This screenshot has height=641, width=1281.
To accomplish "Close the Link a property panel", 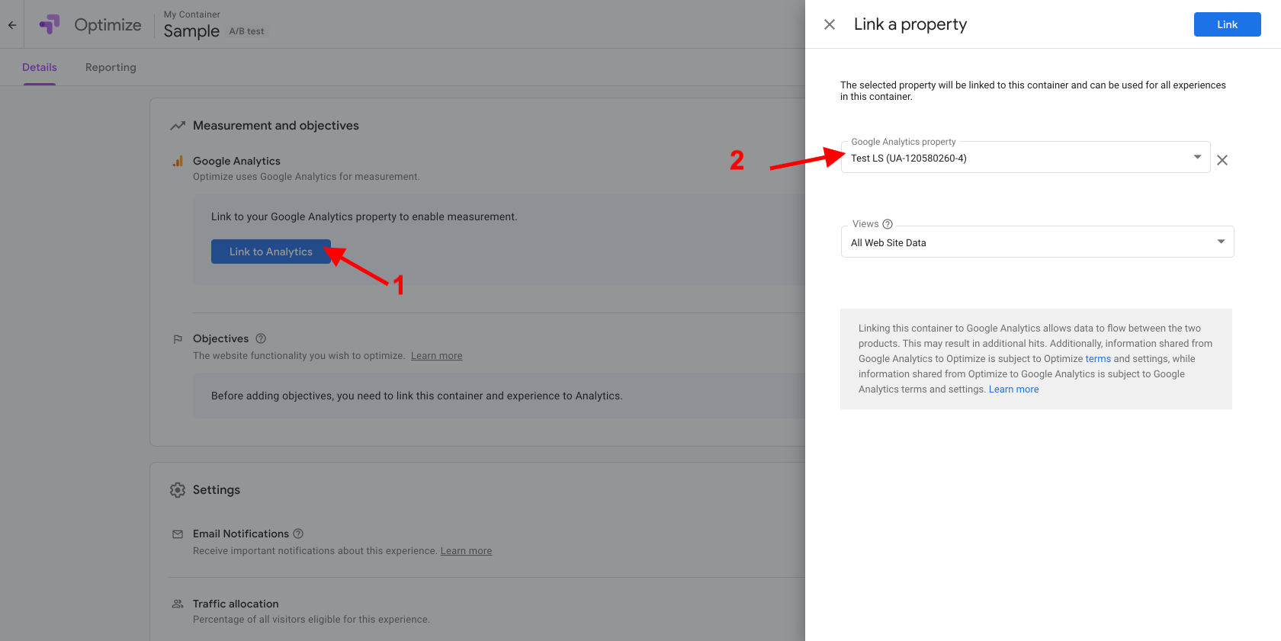I will point(830,24).
